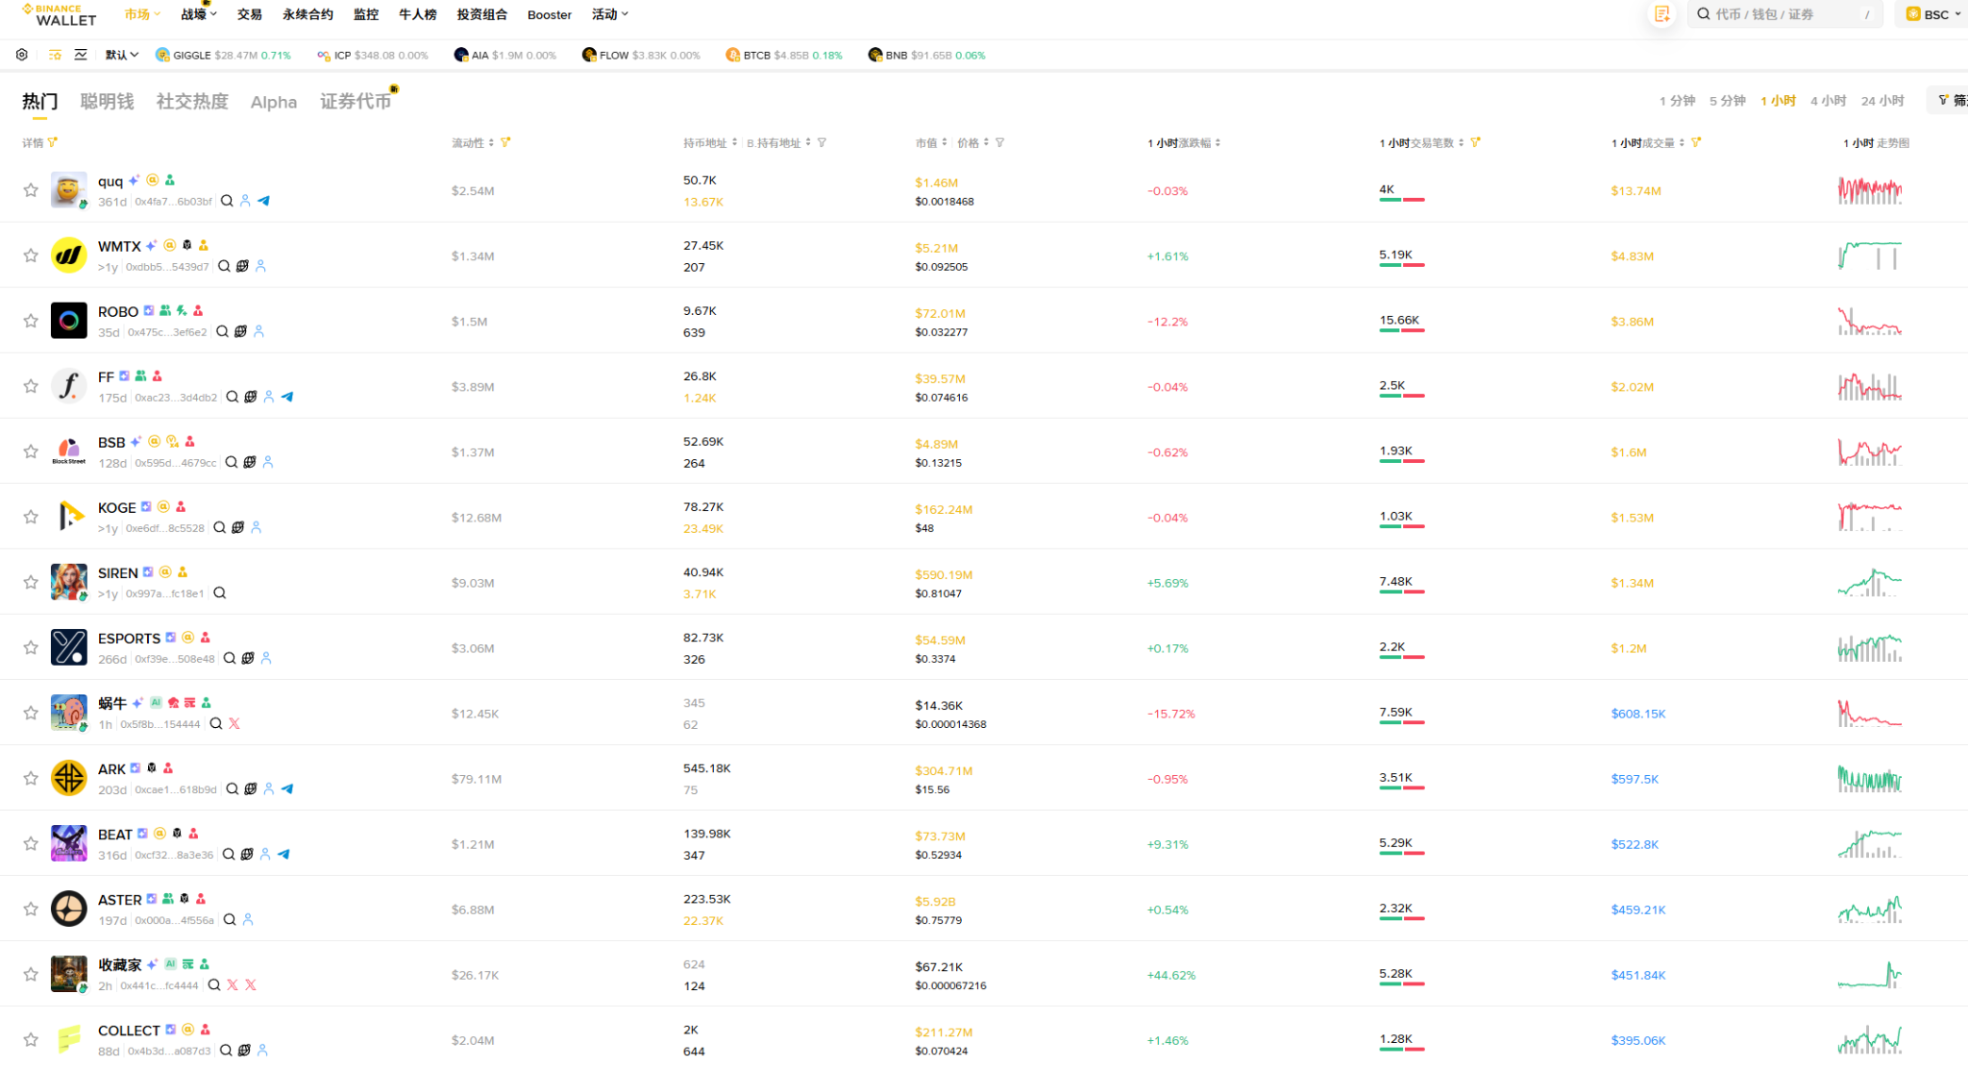Click the favorites filter icon beside the gear
This screenshot has height=1067, width=1968.
[x=54, y=55]
